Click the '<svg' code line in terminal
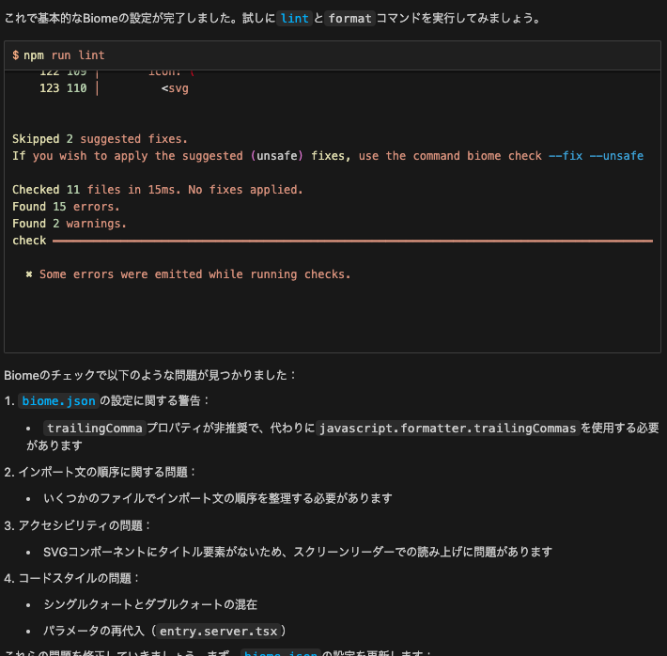This screenshot has height=656, width=667. point(175,88)
